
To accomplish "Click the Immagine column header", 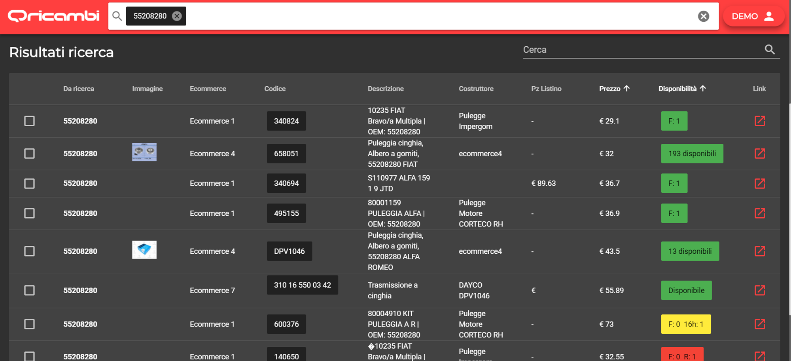I will 147,89.
